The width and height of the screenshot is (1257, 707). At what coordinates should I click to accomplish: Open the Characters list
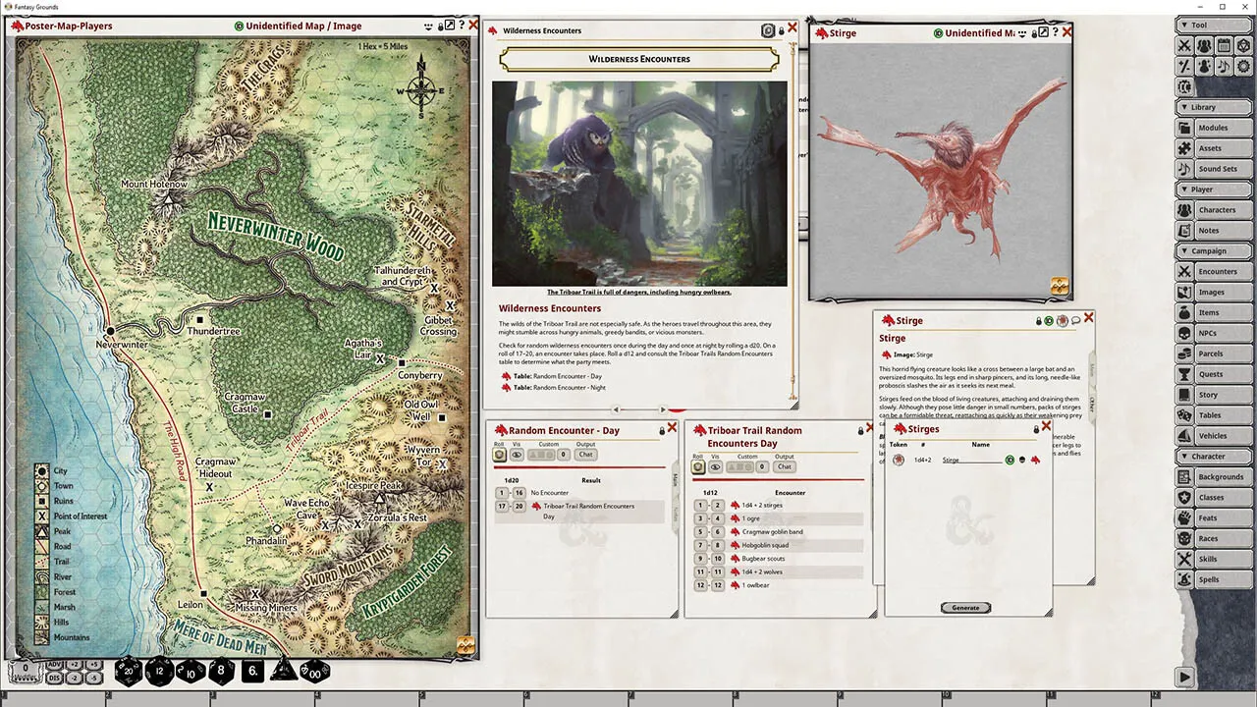(x=1223, y=210)
